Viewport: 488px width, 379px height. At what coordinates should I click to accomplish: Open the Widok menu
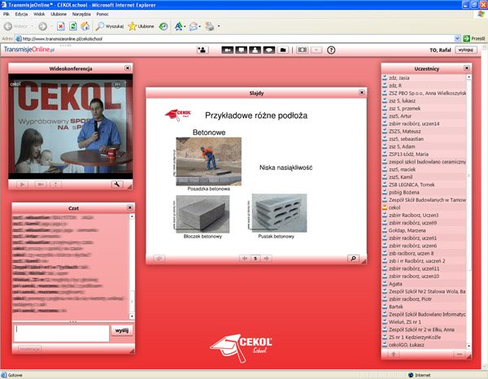click(39, 14)
